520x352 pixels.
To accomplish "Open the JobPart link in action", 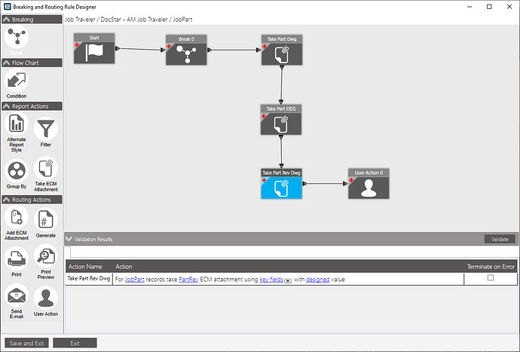I will 135,280.
